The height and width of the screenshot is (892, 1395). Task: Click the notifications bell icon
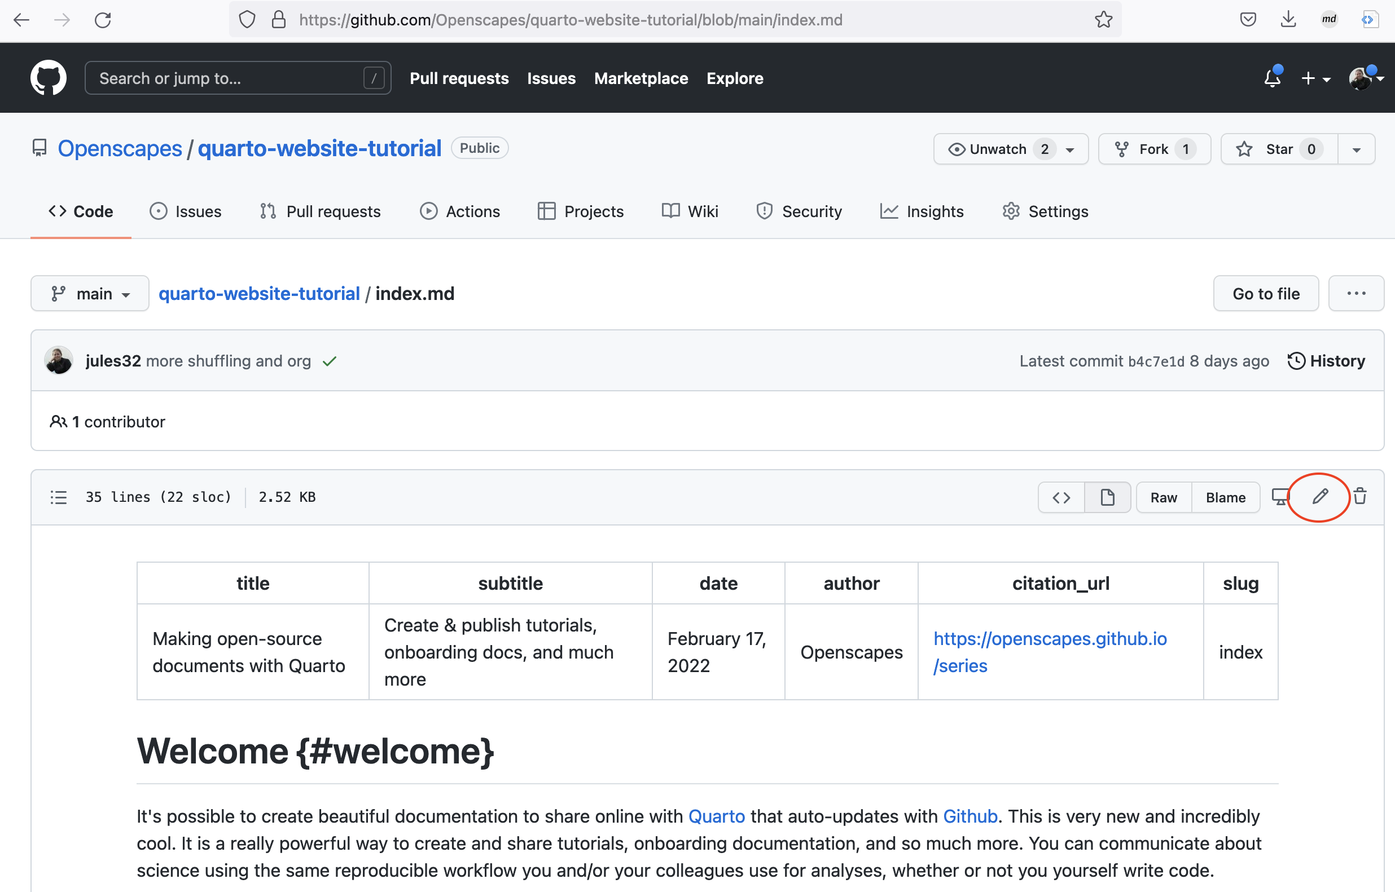point(1272,78)
